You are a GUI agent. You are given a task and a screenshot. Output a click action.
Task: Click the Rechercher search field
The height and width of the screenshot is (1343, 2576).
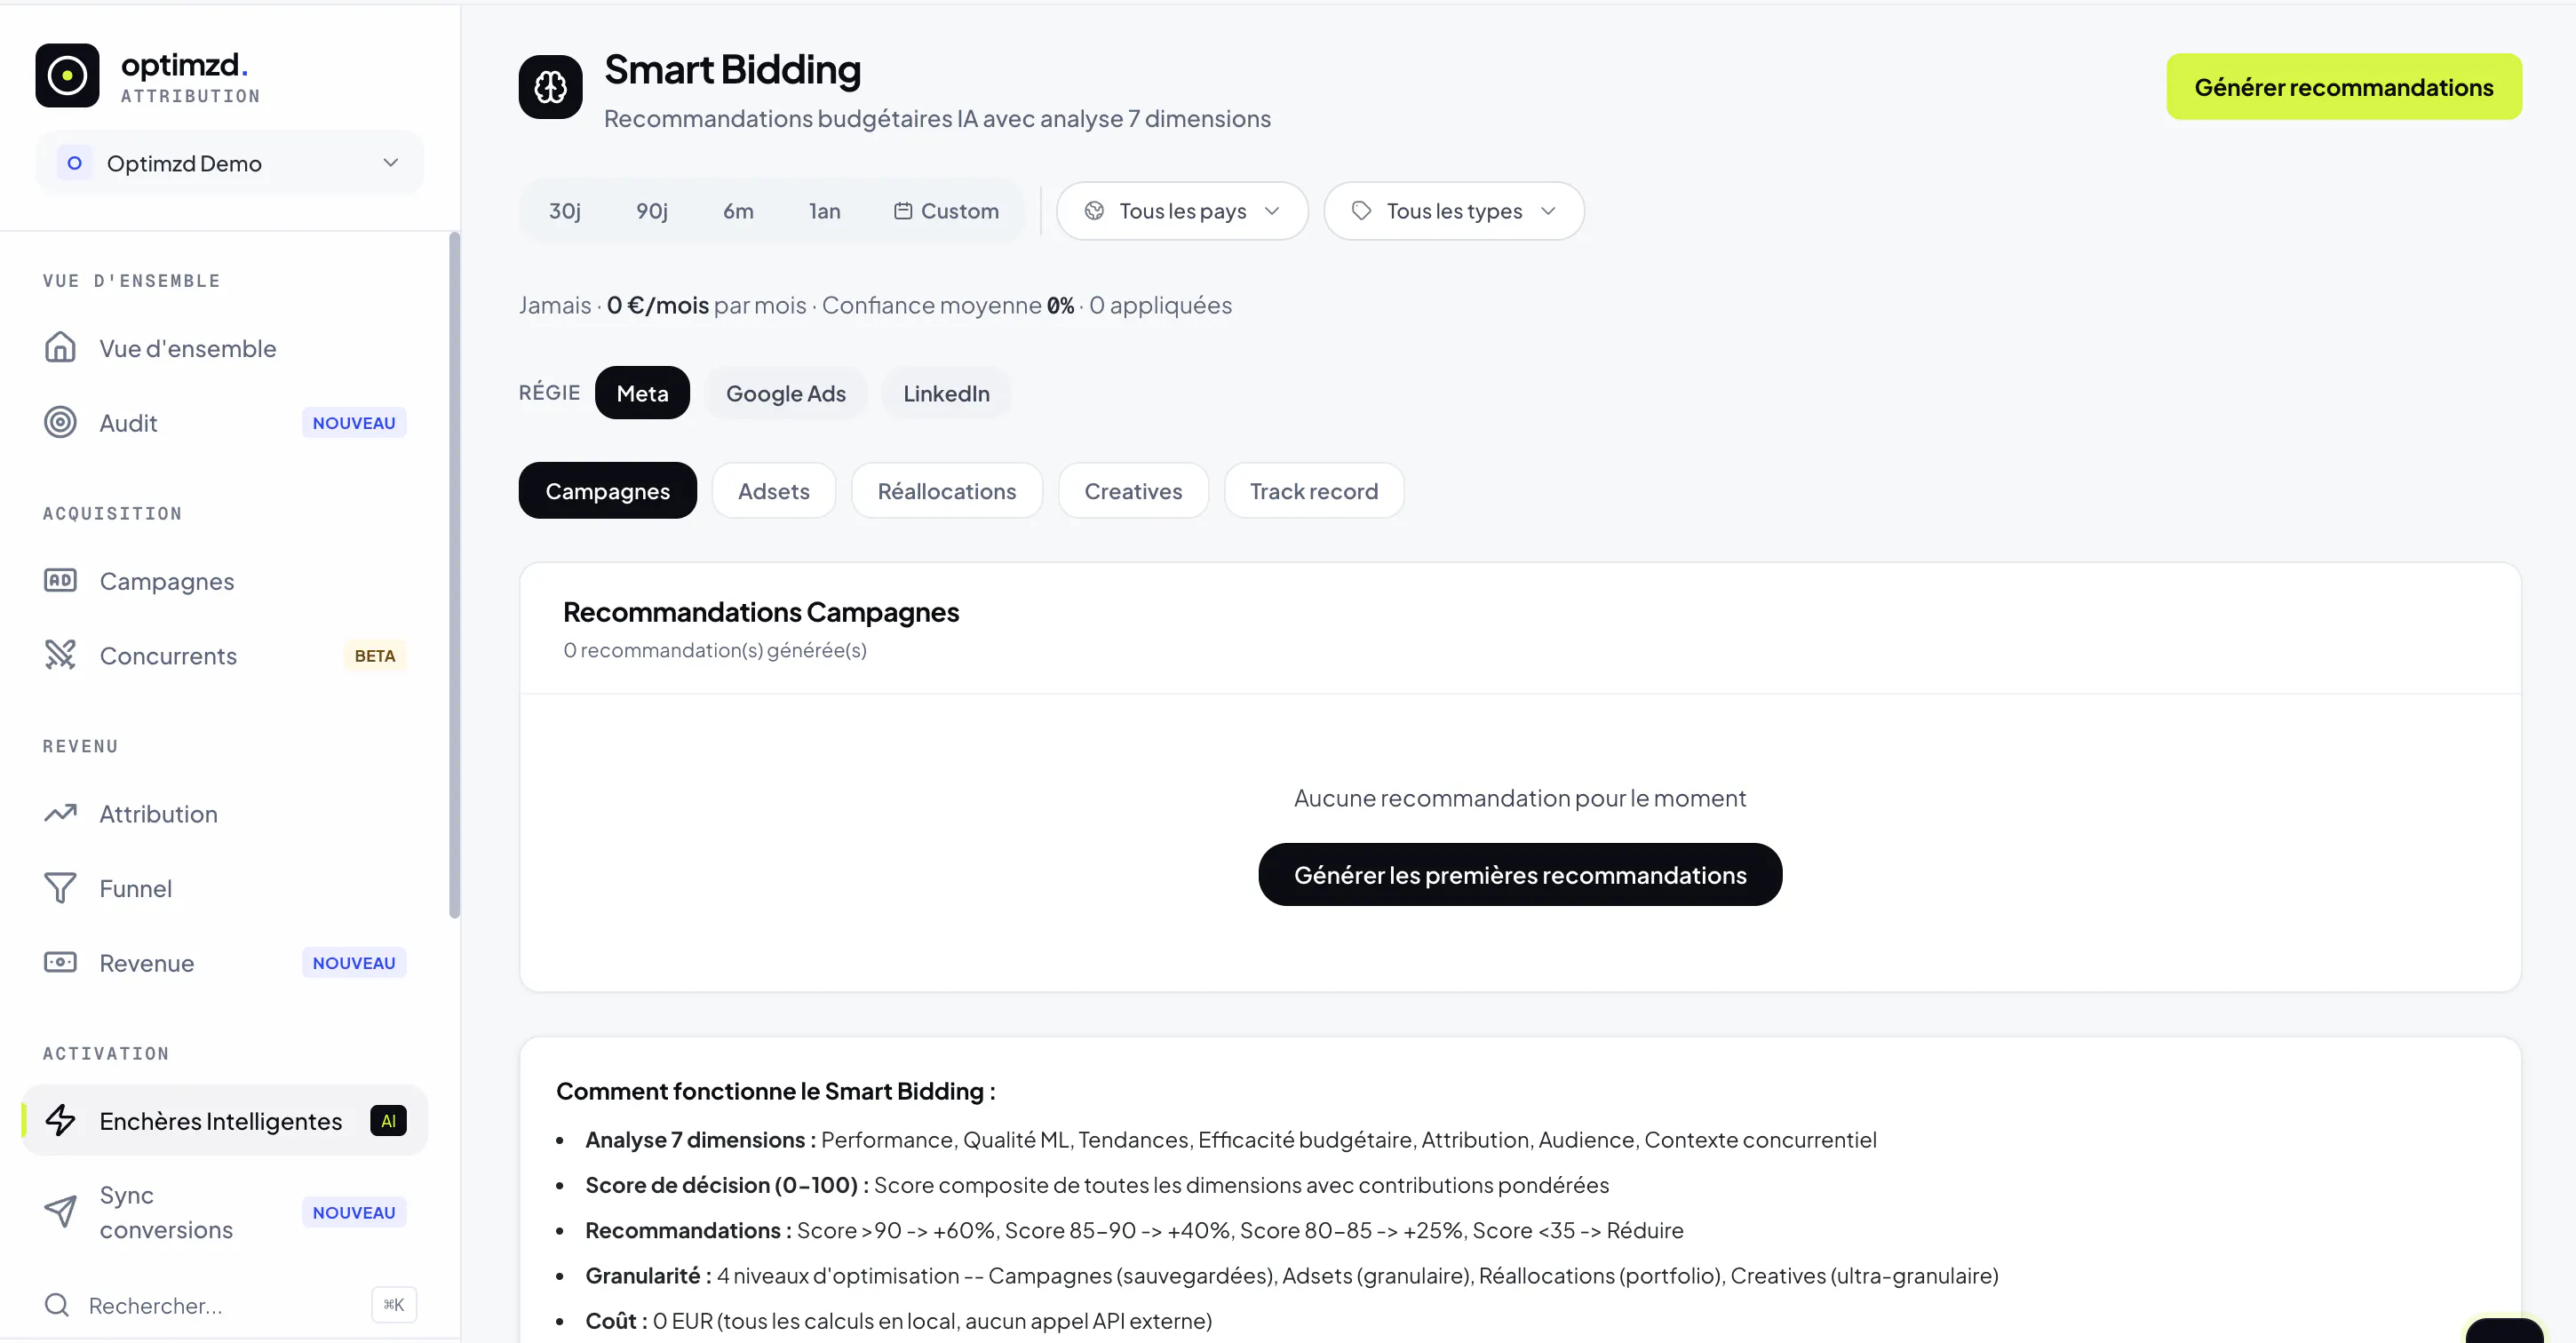230,1305
